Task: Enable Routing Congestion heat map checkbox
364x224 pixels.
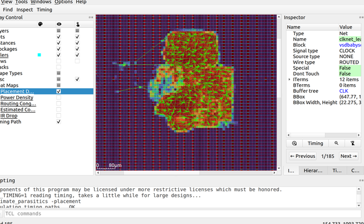Action: (x=58, y=104)
